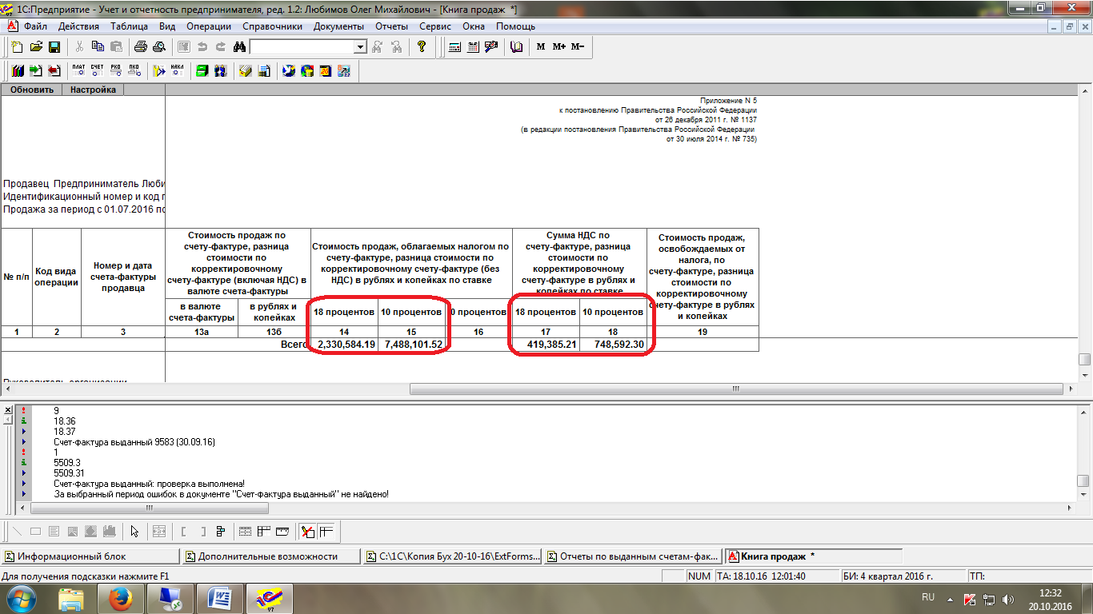Open the calculator tool
This screenshot has width=1093, height=614.
454,47
